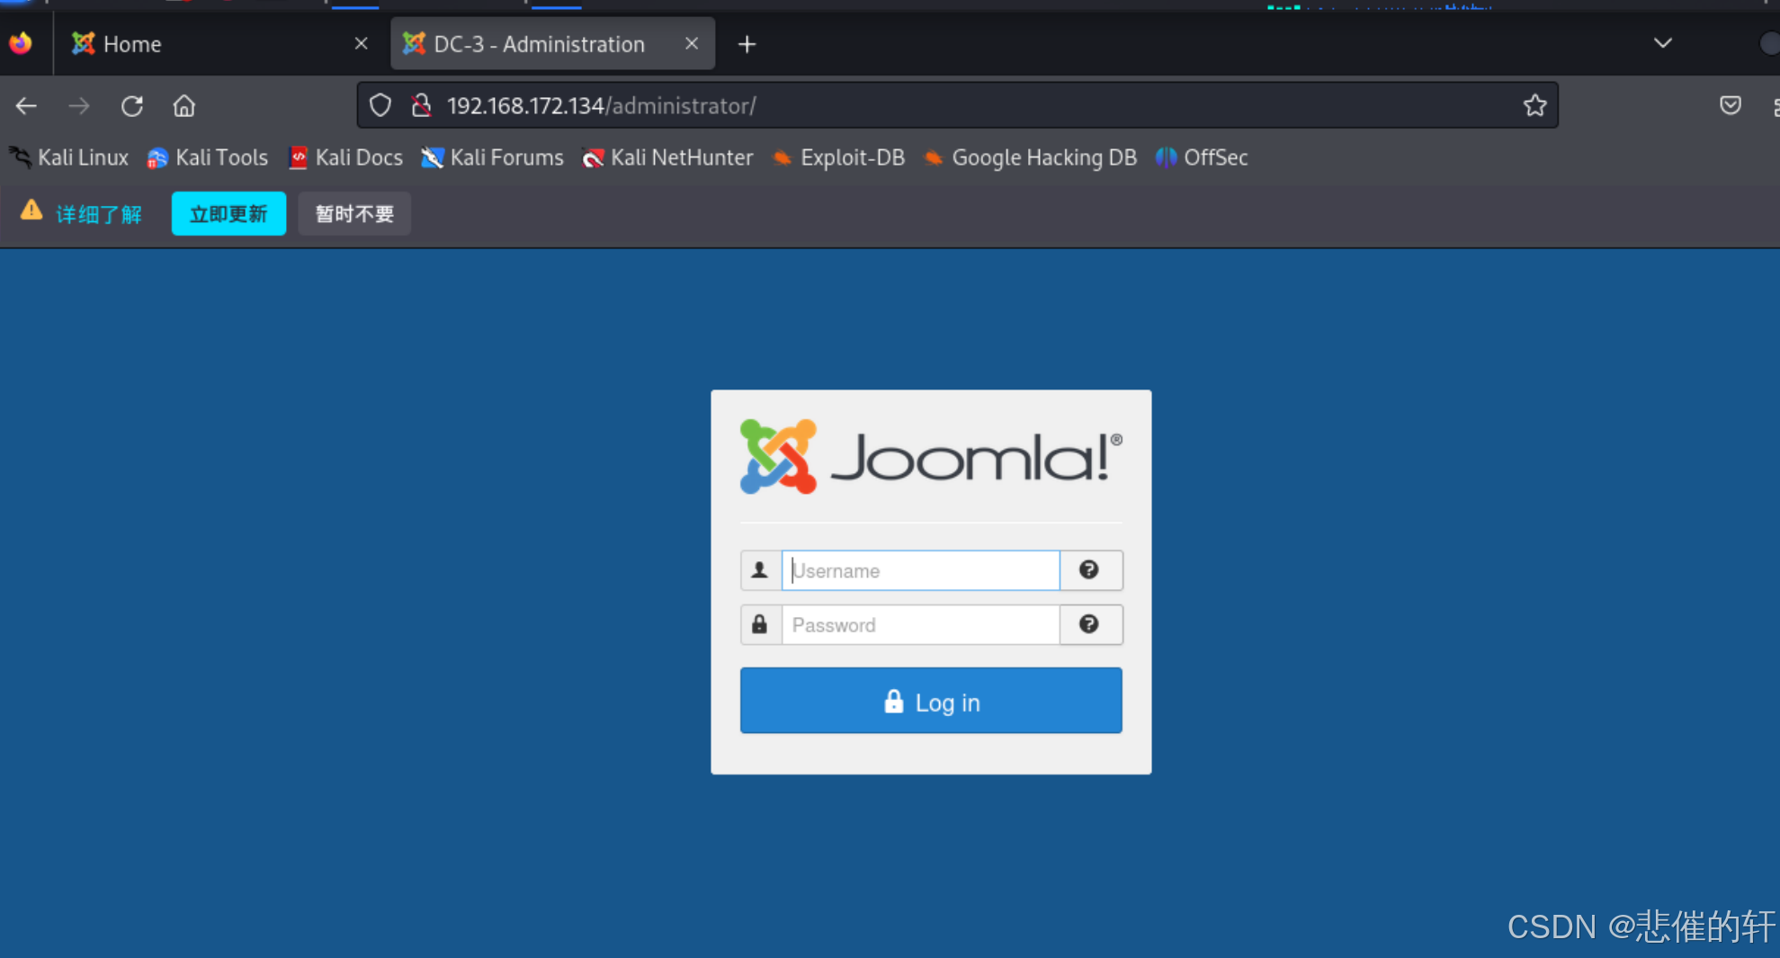The height and width of the screenshot is (958, 1780).
Task: Close the Home tab
Action: pos(361,43)
